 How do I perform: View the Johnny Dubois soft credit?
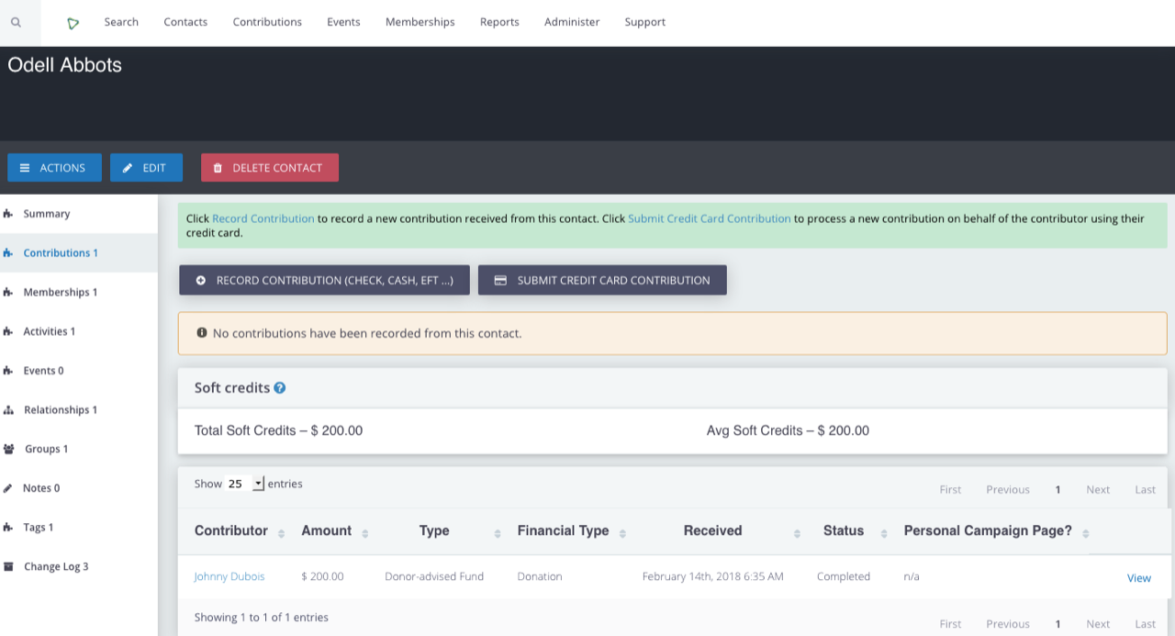click(1139, 578)
